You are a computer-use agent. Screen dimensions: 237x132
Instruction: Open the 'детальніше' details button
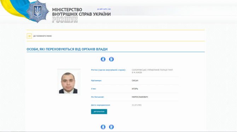tap(99, 112)
